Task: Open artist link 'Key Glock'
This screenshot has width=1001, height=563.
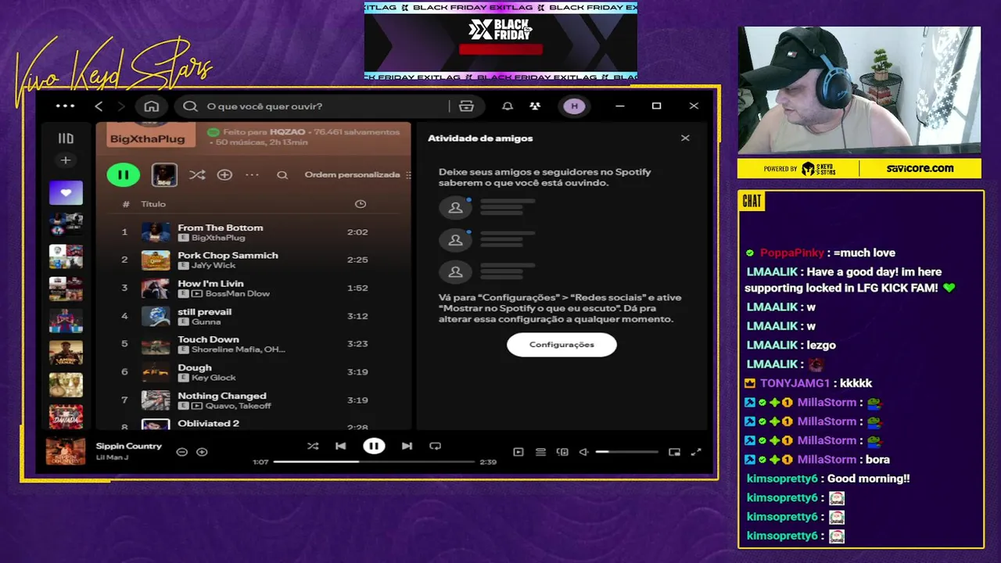Action: click(213, 378)
